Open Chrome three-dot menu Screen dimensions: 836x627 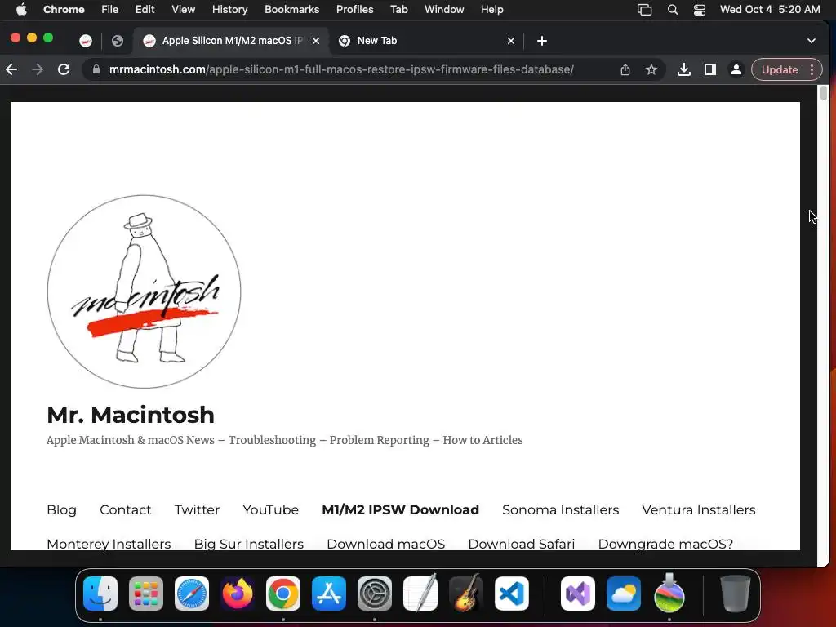tap(812, 69)
